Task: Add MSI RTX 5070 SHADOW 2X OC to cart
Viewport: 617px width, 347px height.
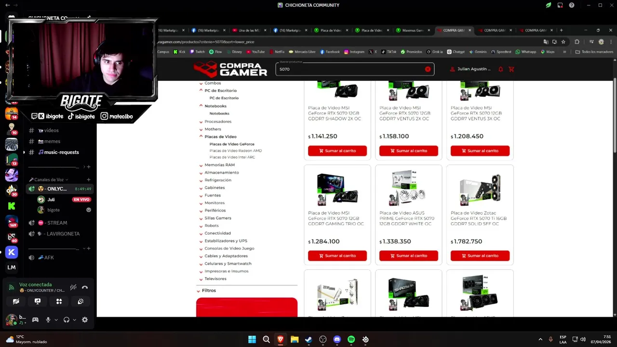Action: click(x=337, y=151)
